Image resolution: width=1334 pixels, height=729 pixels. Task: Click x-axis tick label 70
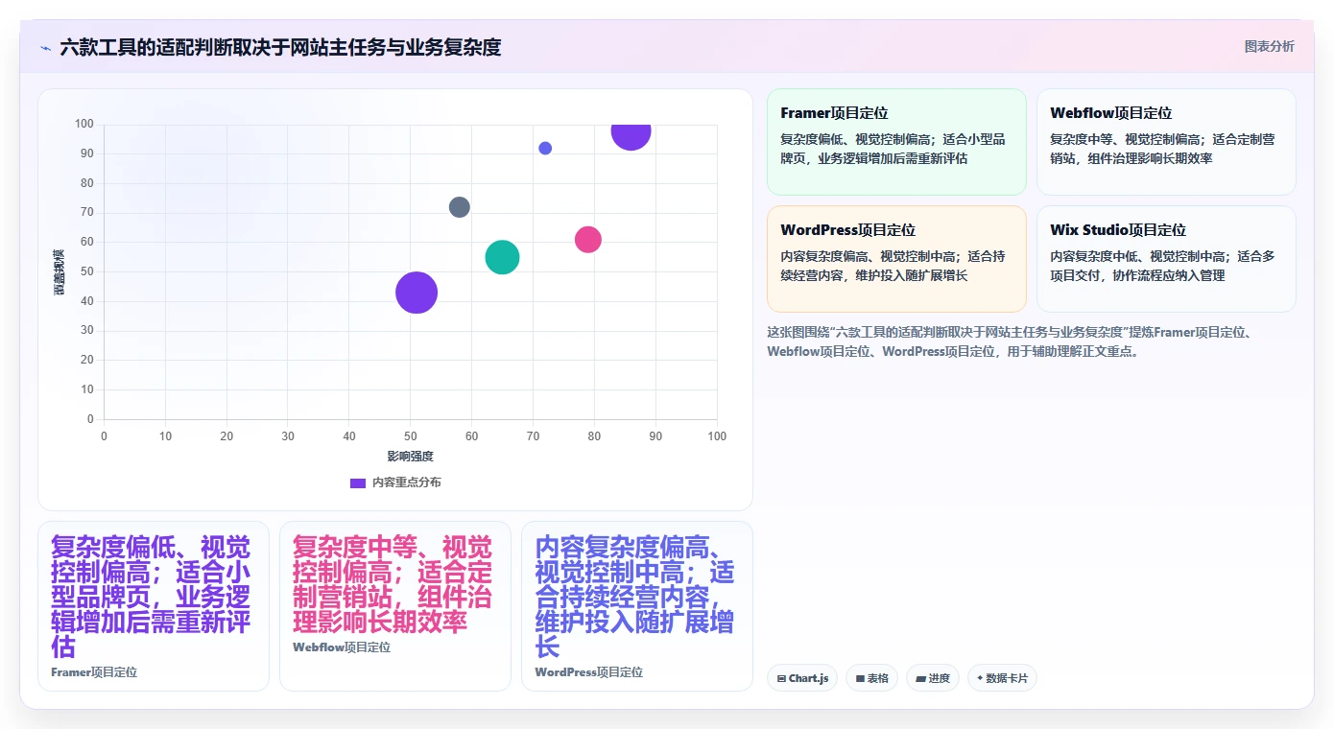(x=533, y=436)
